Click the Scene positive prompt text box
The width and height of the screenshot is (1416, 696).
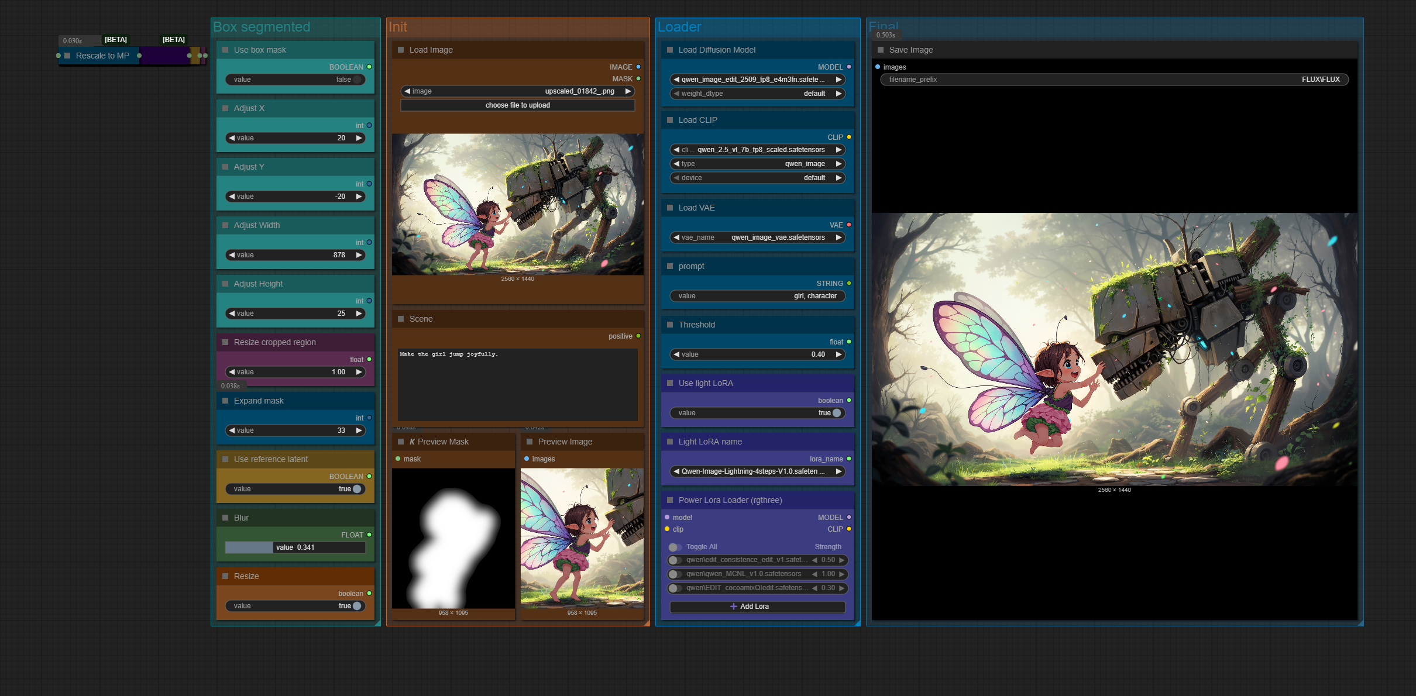pos(517,384)
